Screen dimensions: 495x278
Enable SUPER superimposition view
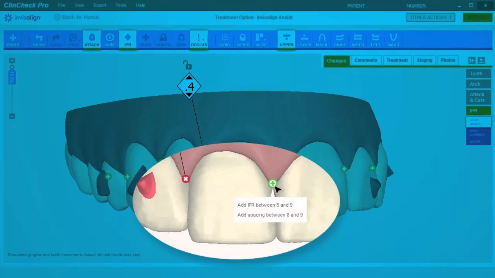coord(243,40)
